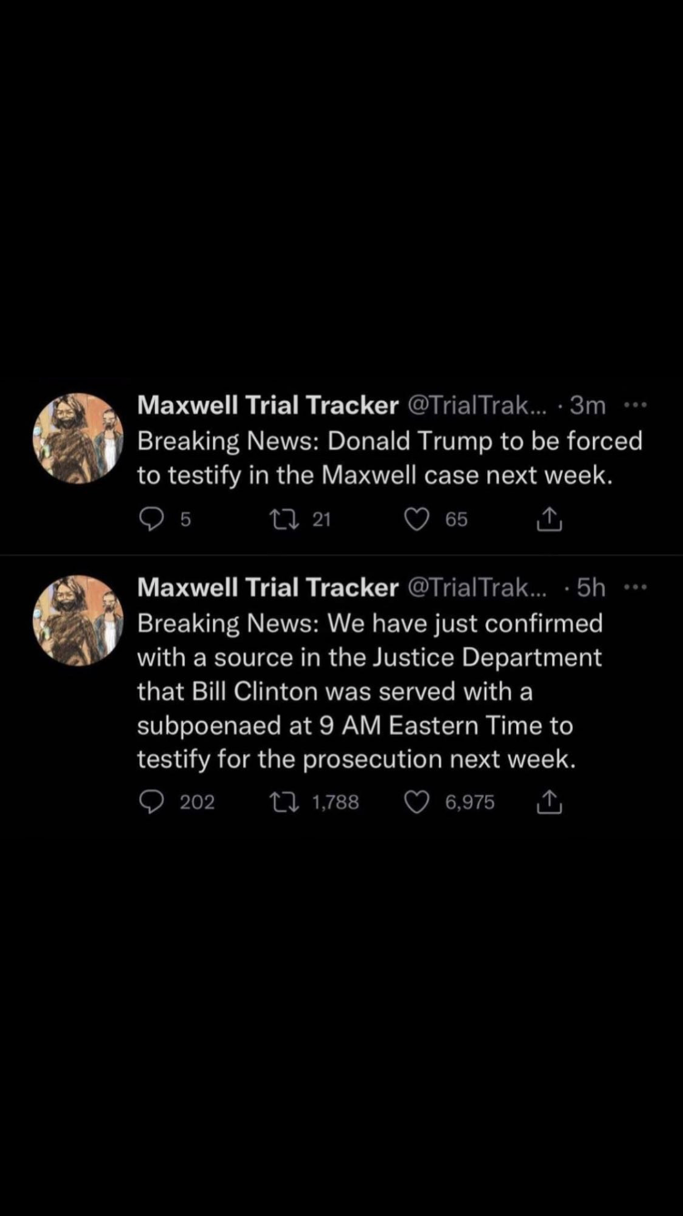The width and height of the screenshot is (683, 1216).
Task: Open the 5h timestamp link
Action: (x=590, y=588)
